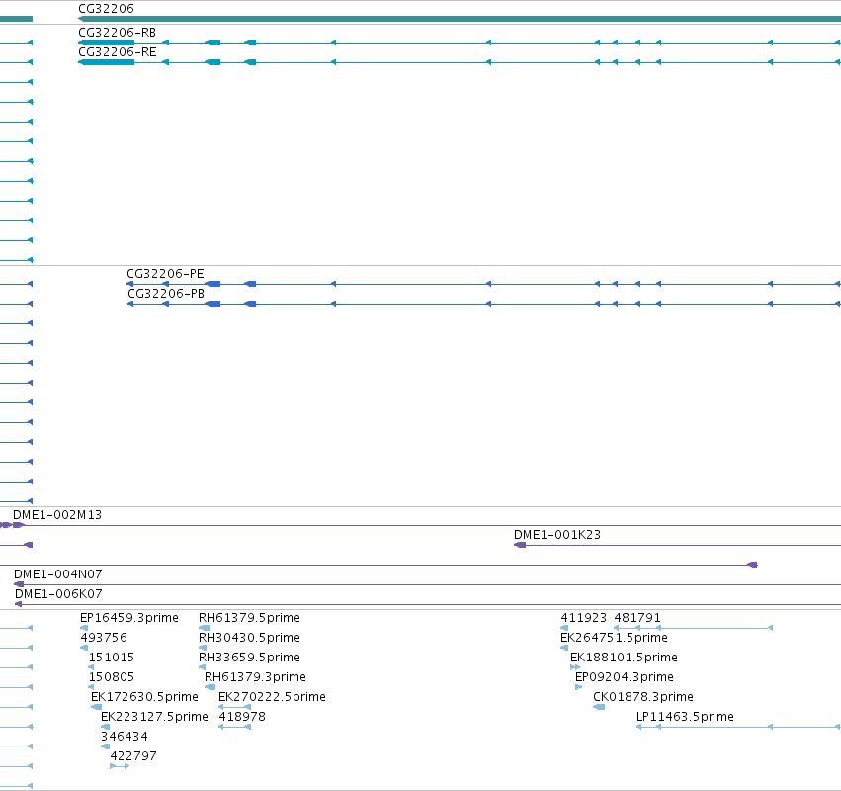Screen dimensions: 841x791
Task: Select the EP09204.3prime EST label
Action: click(x=625, y=677)
